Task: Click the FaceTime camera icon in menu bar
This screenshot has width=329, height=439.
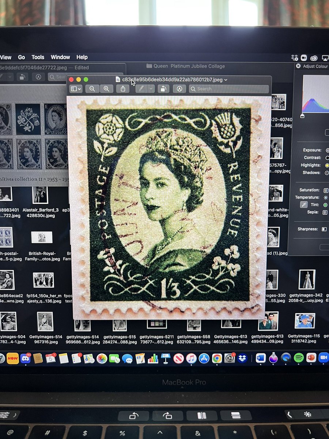Action: tap(304, 57)
